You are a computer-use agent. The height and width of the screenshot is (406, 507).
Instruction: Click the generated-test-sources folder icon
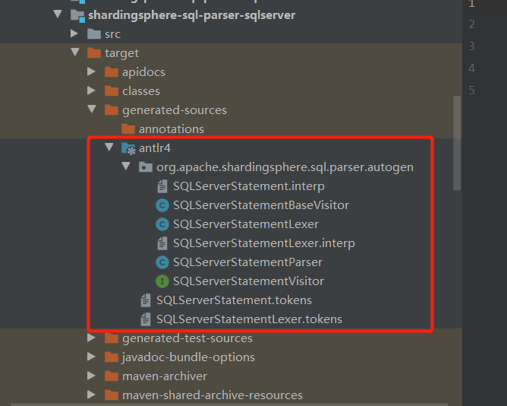tap(112, 338)
